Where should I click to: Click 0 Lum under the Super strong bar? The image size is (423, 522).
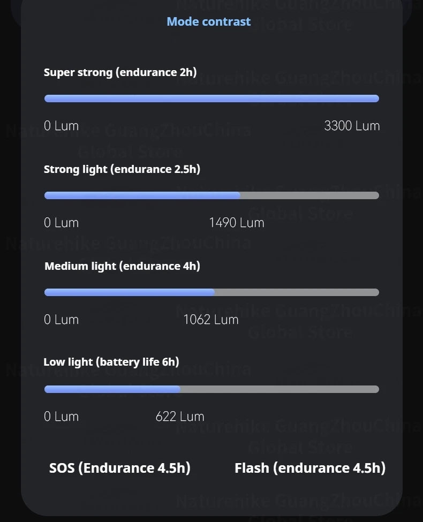point(61,126)
